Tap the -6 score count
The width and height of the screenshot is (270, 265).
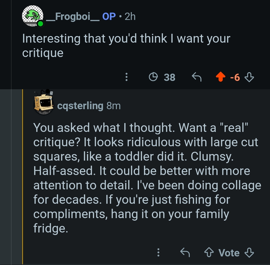point(235,77)
